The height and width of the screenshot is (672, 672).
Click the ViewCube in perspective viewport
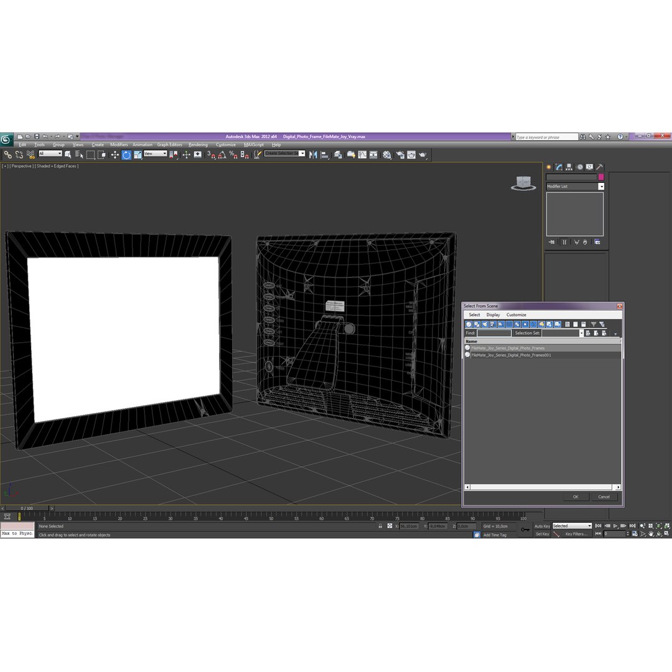pos(523,183)
